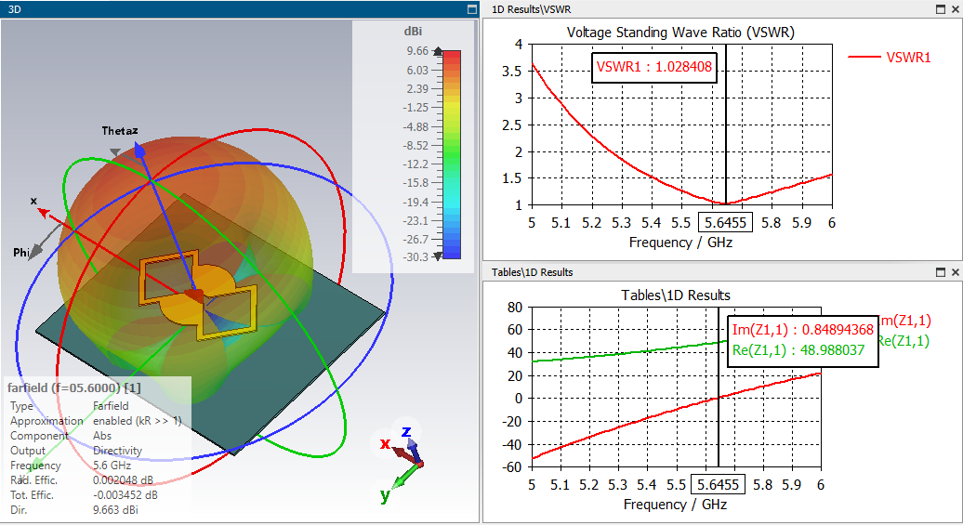Click the red x-axis arrowhead in 3D view
This screenshot has height=525, width=963.
tap(43, 213)
